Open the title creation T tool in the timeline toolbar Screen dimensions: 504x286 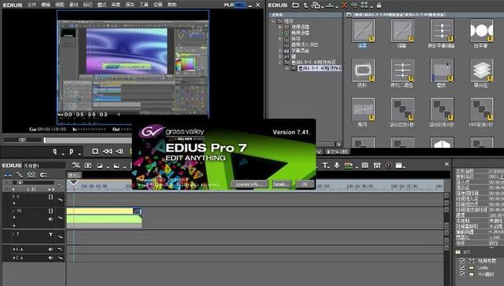click(325, 165)
